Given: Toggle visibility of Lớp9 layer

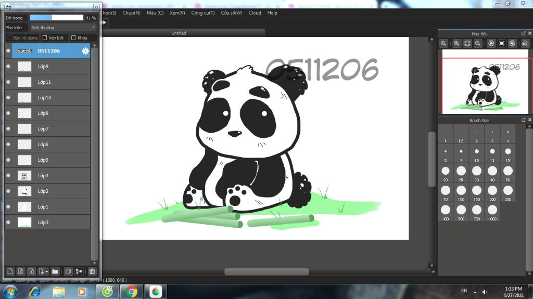Looking at the screenshot, I should [8, 67].
